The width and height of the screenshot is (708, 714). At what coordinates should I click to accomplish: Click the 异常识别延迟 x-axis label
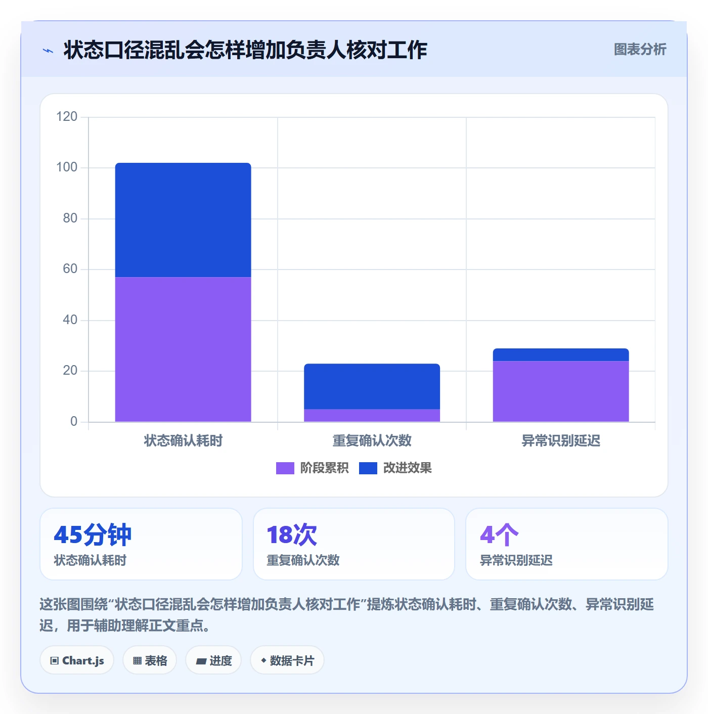(x=561, y=441)
